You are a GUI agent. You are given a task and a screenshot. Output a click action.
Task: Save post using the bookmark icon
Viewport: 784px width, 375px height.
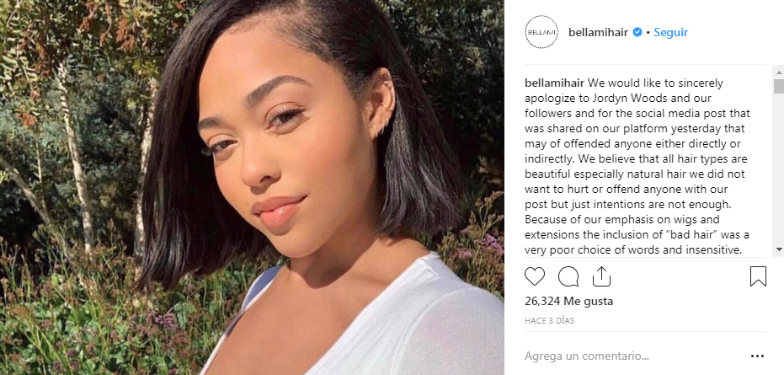click(758, 276)
